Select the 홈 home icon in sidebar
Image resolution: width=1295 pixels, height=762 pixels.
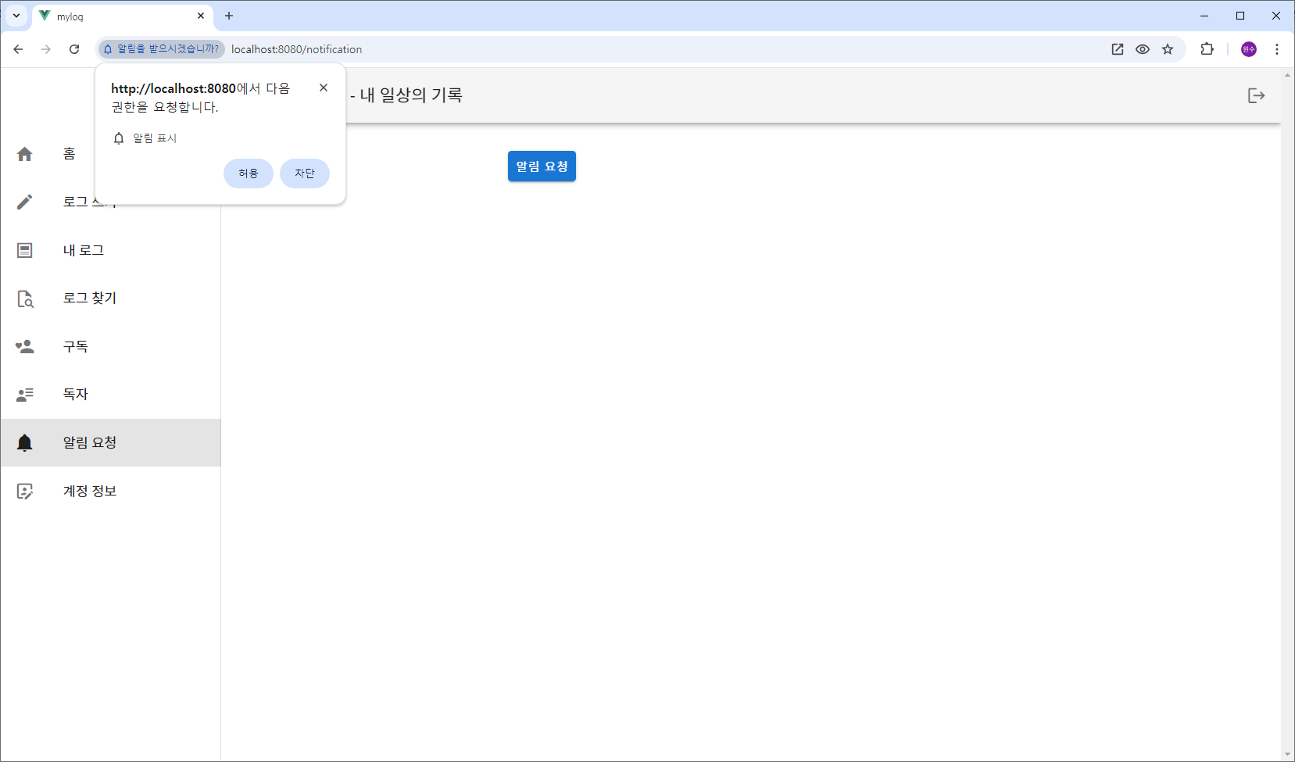pyautogui.click(x=24, y=154)
